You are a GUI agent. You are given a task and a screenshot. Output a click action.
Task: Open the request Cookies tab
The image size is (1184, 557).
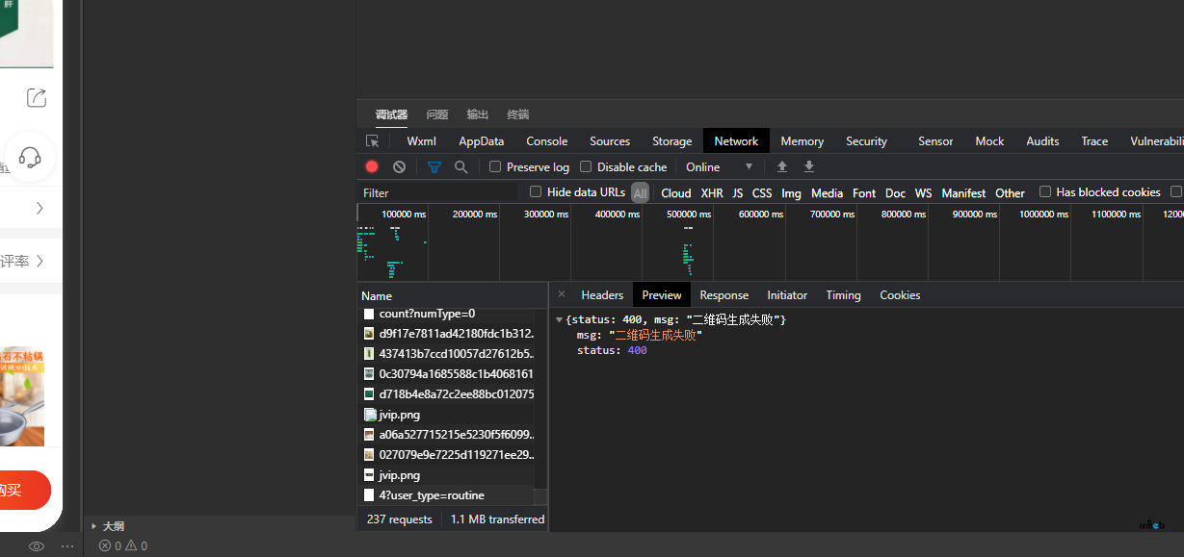[900, 295]
